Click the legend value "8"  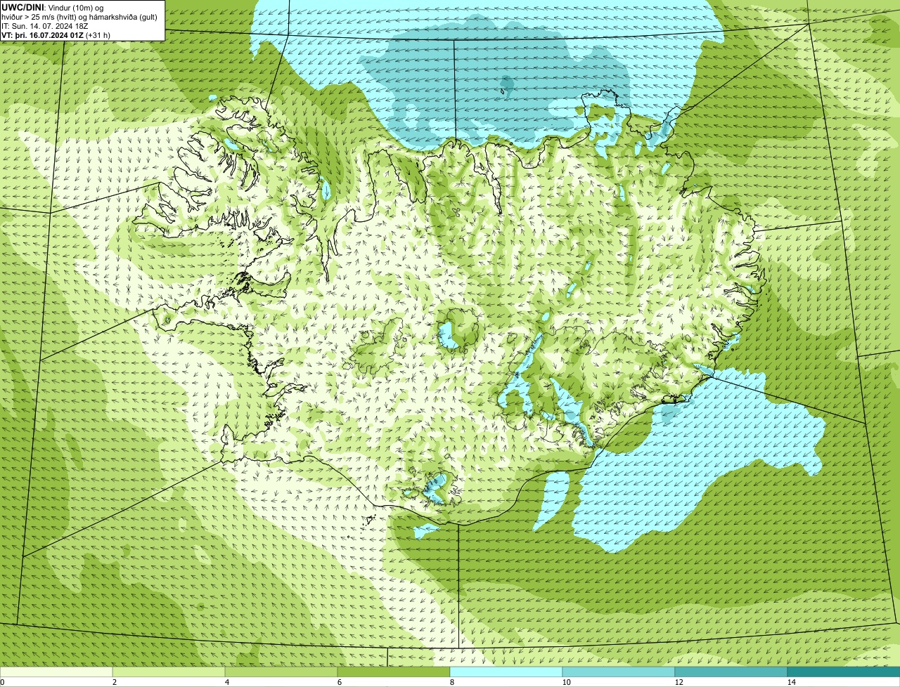tap(451, 682)
